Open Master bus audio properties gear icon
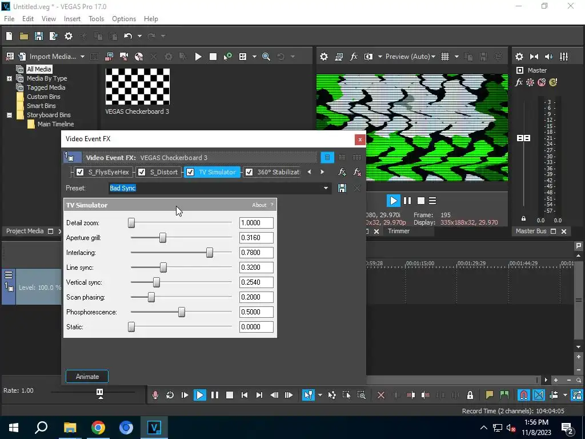Image resolution: width=585 pixels, height=439 pixels. pos(519,57)
